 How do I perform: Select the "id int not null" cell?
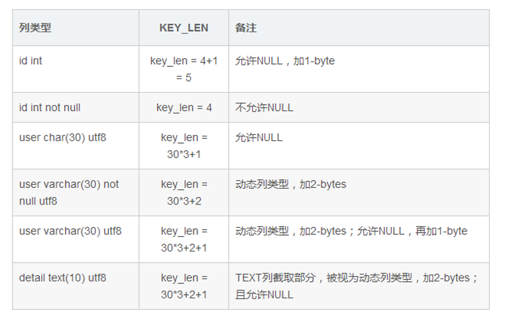pyautogui.click(x=50, y=107)
